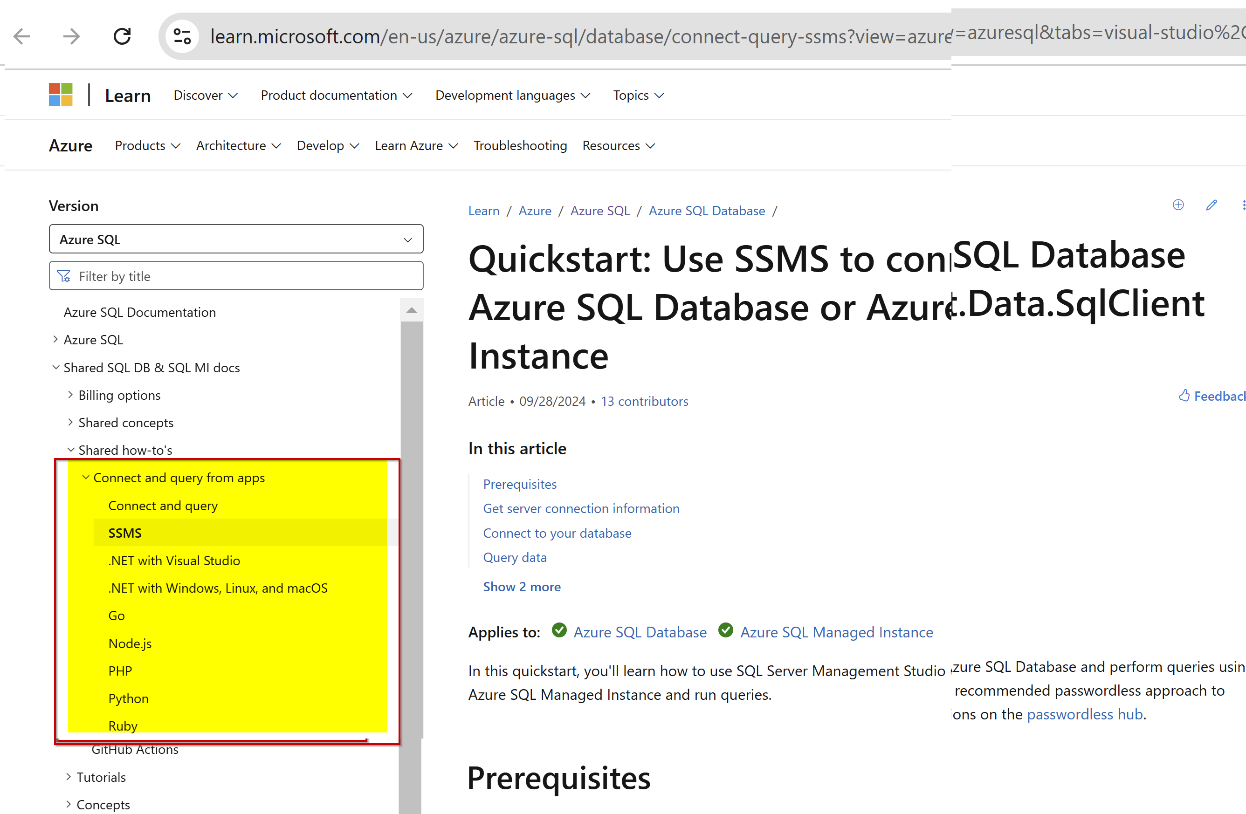
Task: Open the Discover menu
Action: (206, 95)
